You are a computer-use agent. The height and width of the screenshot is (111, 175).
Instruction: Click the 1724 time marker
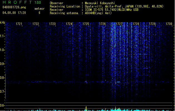coord(69,24)
